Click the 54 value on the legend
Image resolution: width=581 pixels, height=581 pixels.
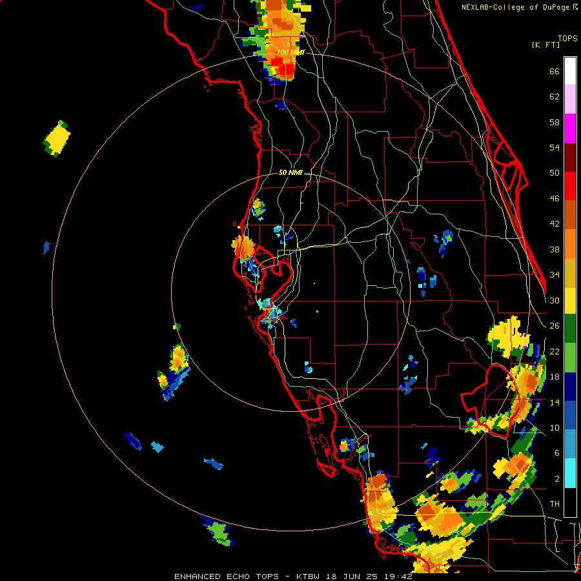[x=555, y=147]
